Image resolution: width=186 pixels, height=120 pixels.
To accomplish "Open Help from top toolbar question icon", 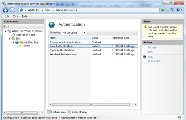I will pyautogui.click(x=178, y=10).
